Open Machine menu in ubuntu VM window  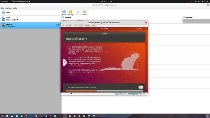[x=69, y=26]
